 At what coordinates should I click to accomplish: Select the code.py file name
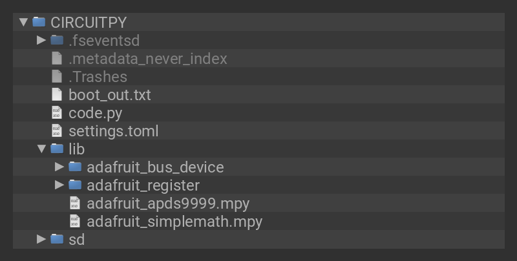coord(95,112)
